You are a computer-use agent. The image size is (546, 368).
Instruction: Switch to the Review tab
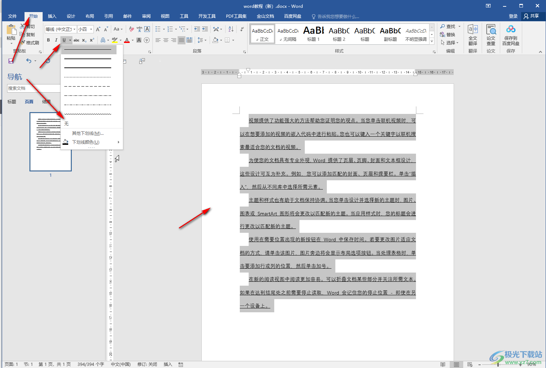click(x=146, y=16)
